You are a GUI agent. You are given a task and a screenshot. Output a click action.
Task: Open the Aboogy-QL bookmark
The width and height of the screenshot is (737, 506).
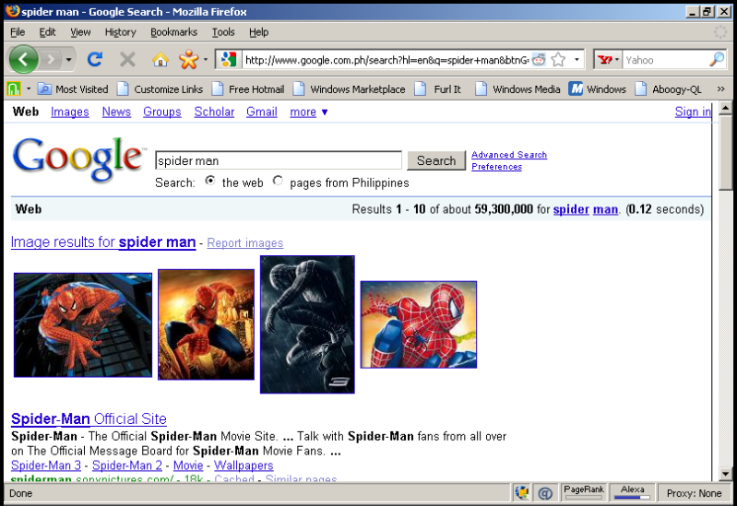tap(668, 88)
